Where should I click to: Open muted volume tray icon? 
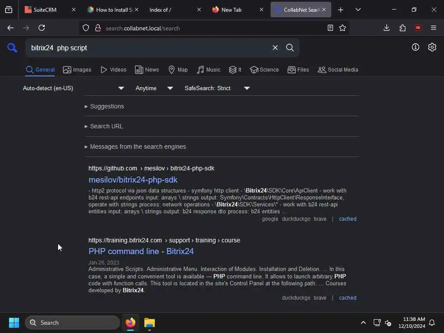coord(388,323)
